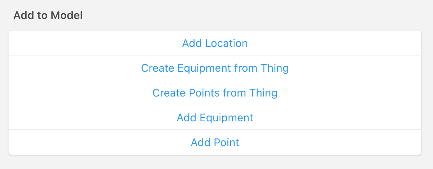Create points from the Thing
The height and width of the screenshot is (169, 433).
(x=215, y=93)
